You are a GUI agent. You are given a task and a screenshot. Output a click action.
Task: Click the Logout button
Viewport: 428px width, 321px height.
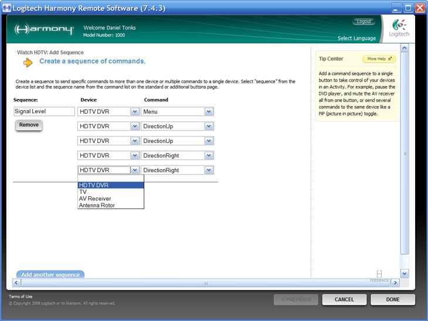364,21
